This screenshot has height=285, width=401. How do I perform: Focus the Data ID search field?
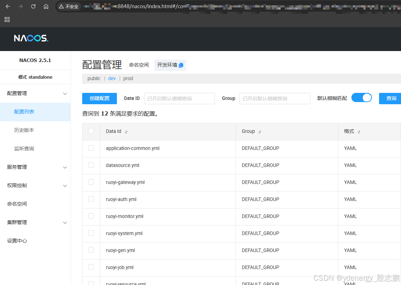click(x=179, y=99)
